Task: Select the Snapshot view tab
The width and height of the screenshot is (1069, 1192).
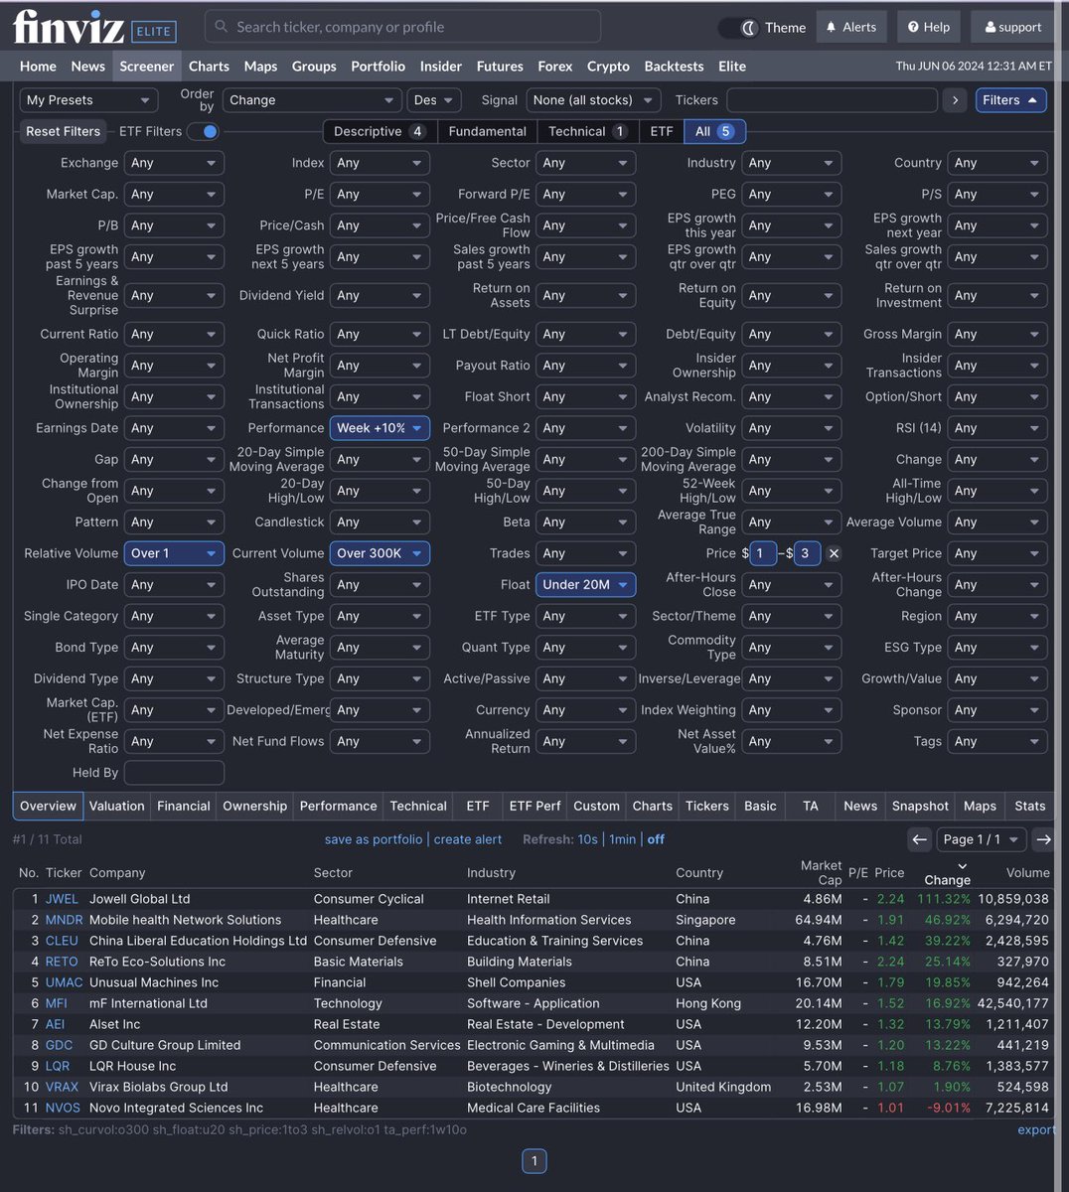Action: [x=920, y=806]
